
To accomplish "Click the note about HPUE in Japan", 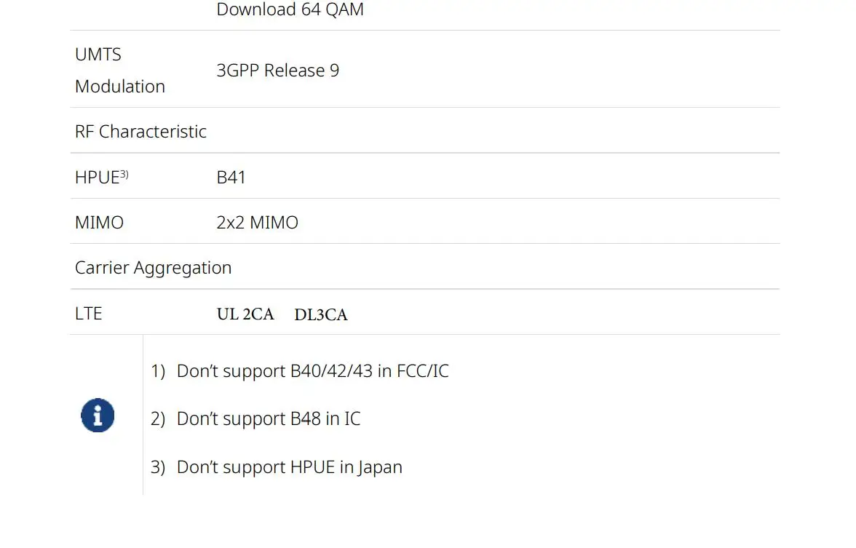I will tap(289, 467).
